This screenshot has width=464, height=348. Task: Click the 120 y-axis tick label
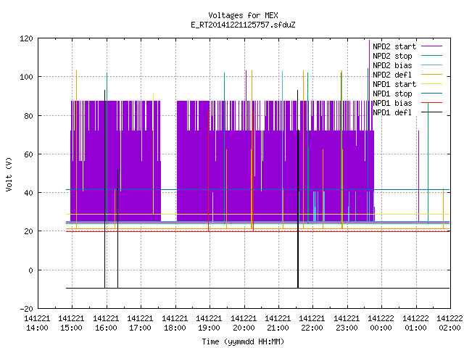point(26,38)
